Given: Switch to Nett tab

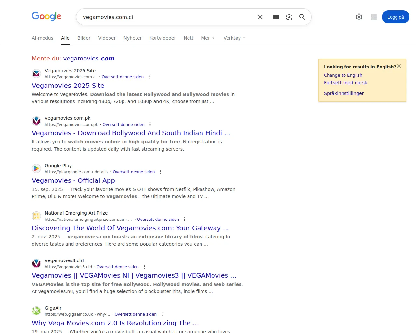Looking at the screenshot, I should 188,38.
